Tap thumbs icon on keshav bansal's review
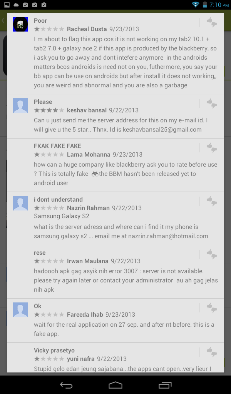Image resolution: width=231 pixels, height=394 pixels. click(212, 104)
